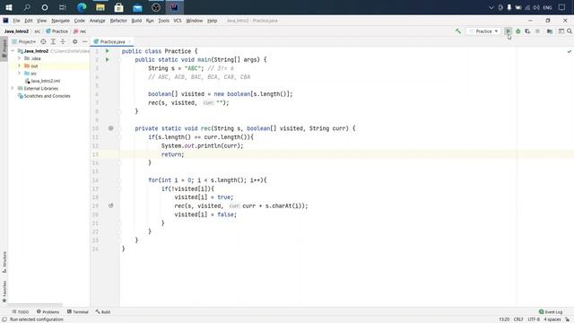
Task: Click the 4 spaces indent setting
Action: (552, 319)
